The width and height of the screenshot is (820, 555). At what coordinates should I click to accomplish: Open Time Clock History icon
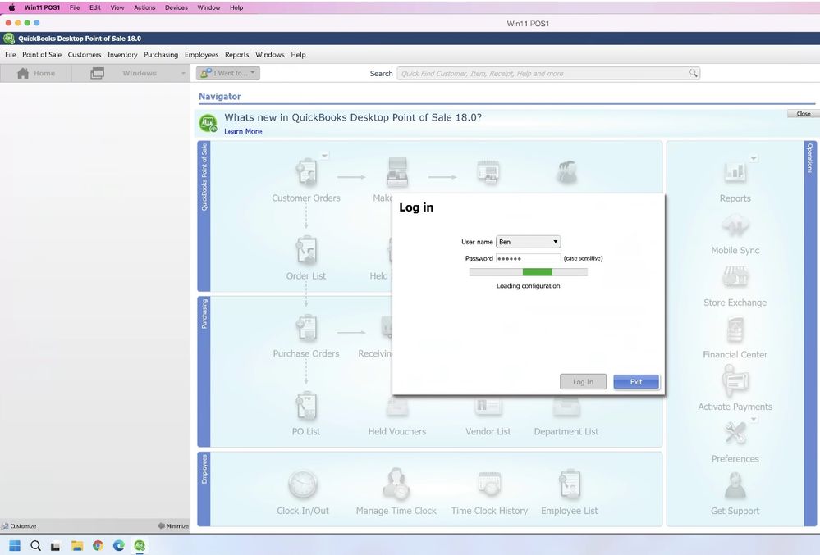489,483
